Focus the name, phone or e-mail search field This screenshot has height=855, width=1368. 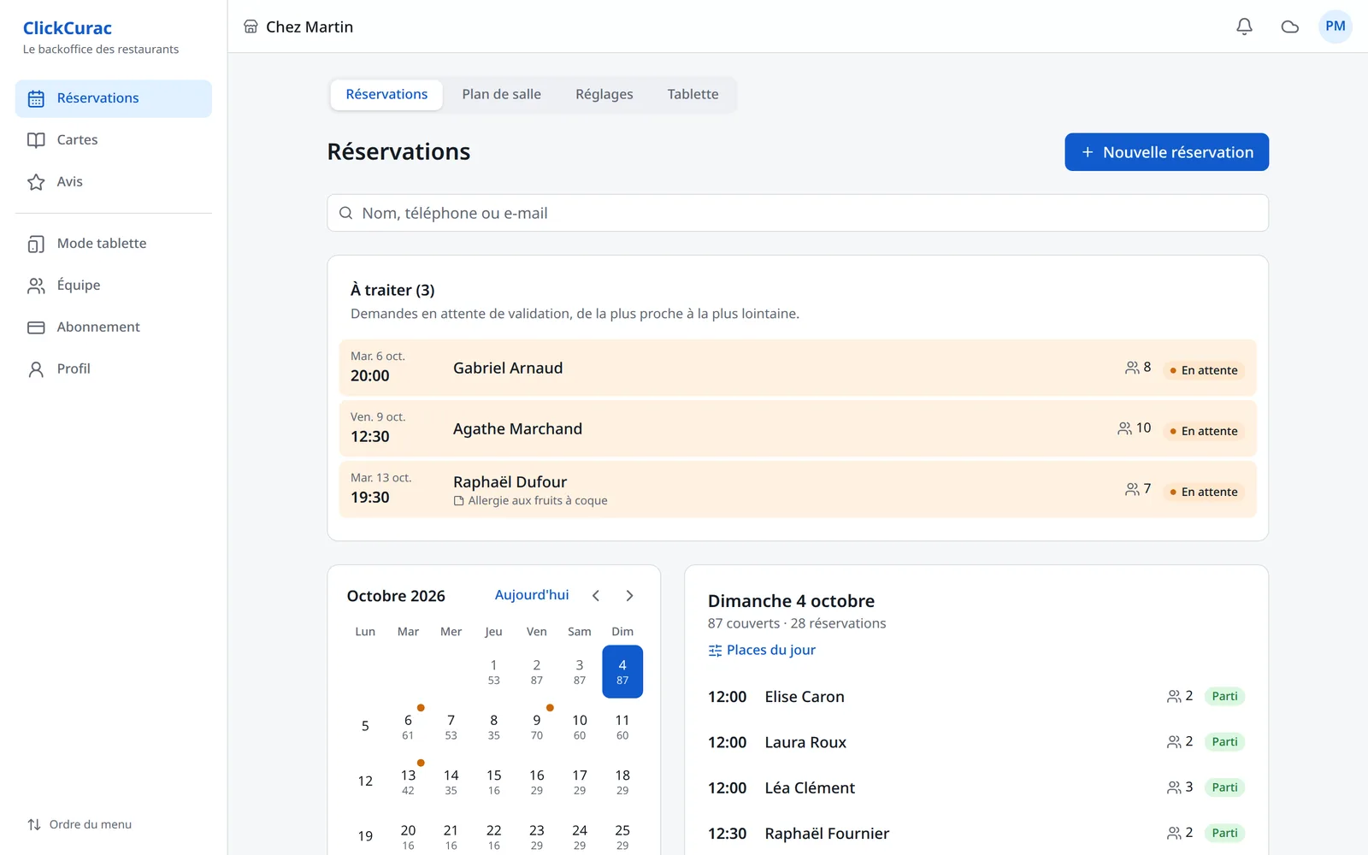coord(798,213)
